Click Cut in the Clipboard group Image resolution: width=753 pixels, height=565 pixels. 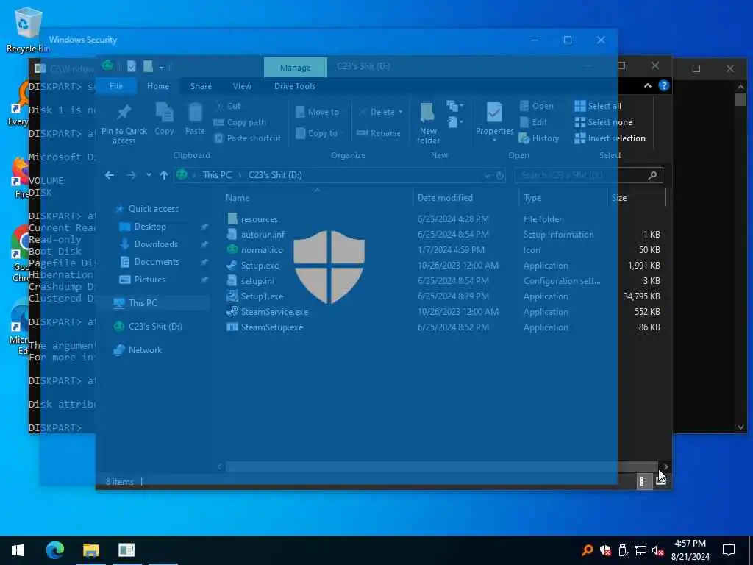pyautogui.click(x=228, y=106)
